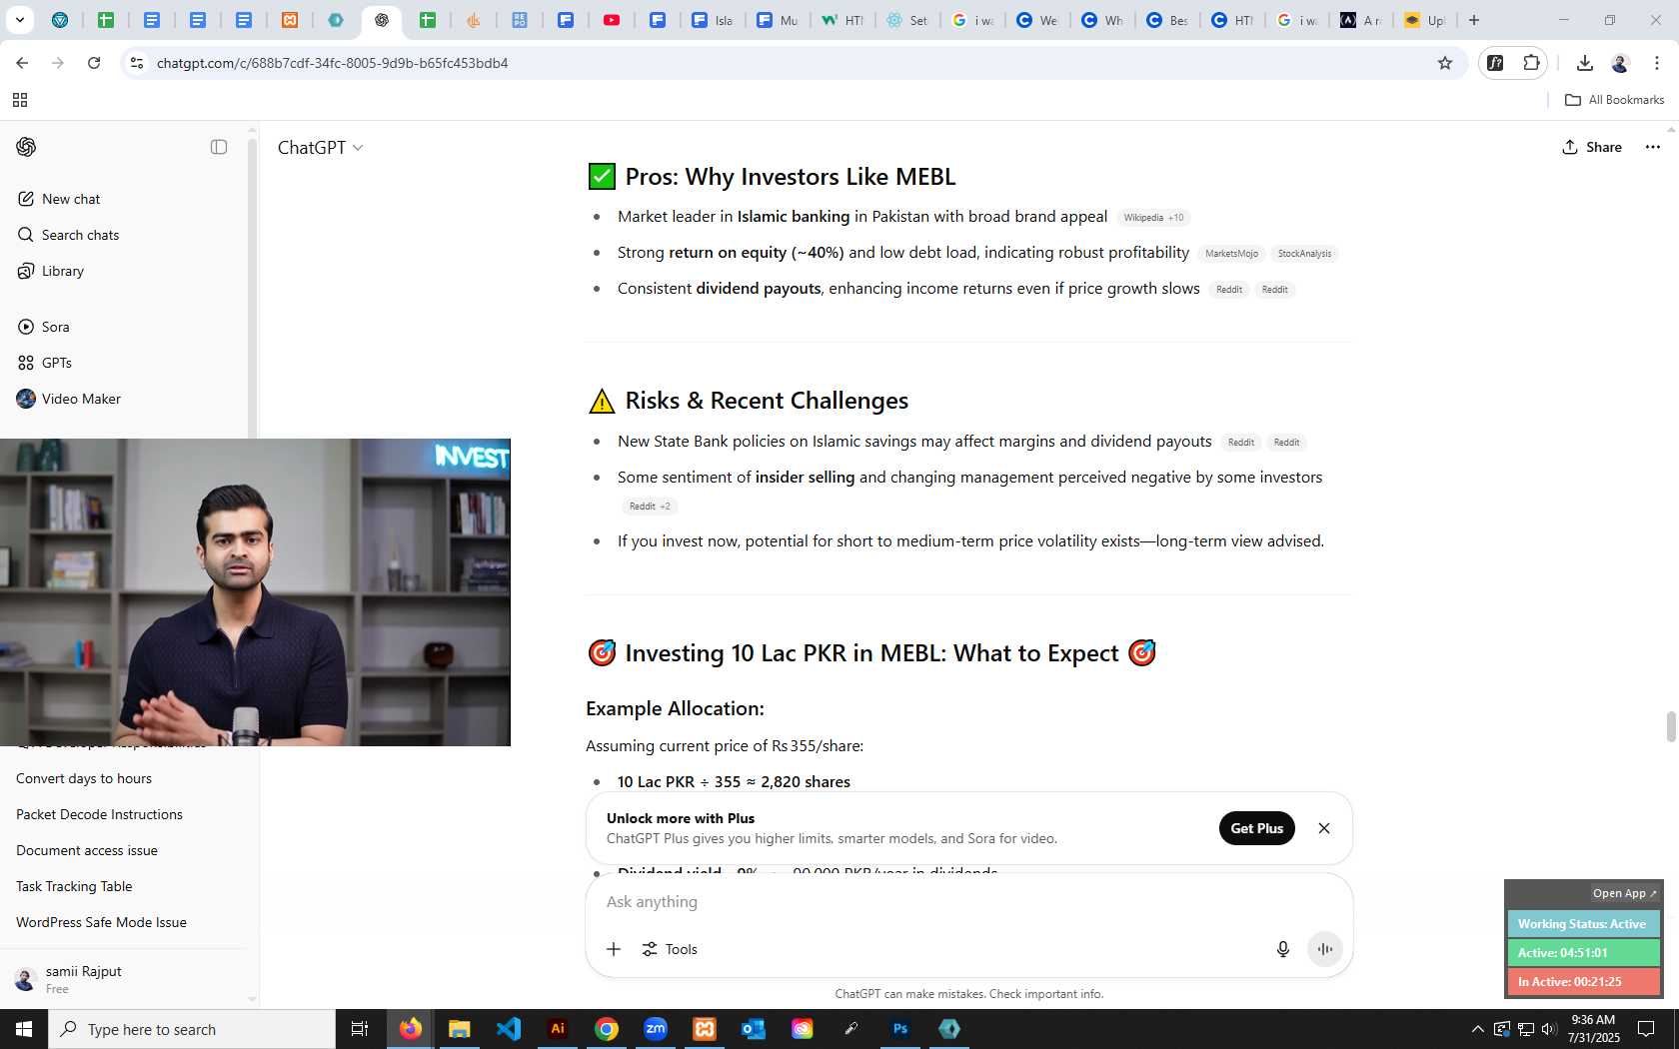Open volume control in system tray
This screenshot has width=1679, height=1049.
[x=1549, y=1029]
